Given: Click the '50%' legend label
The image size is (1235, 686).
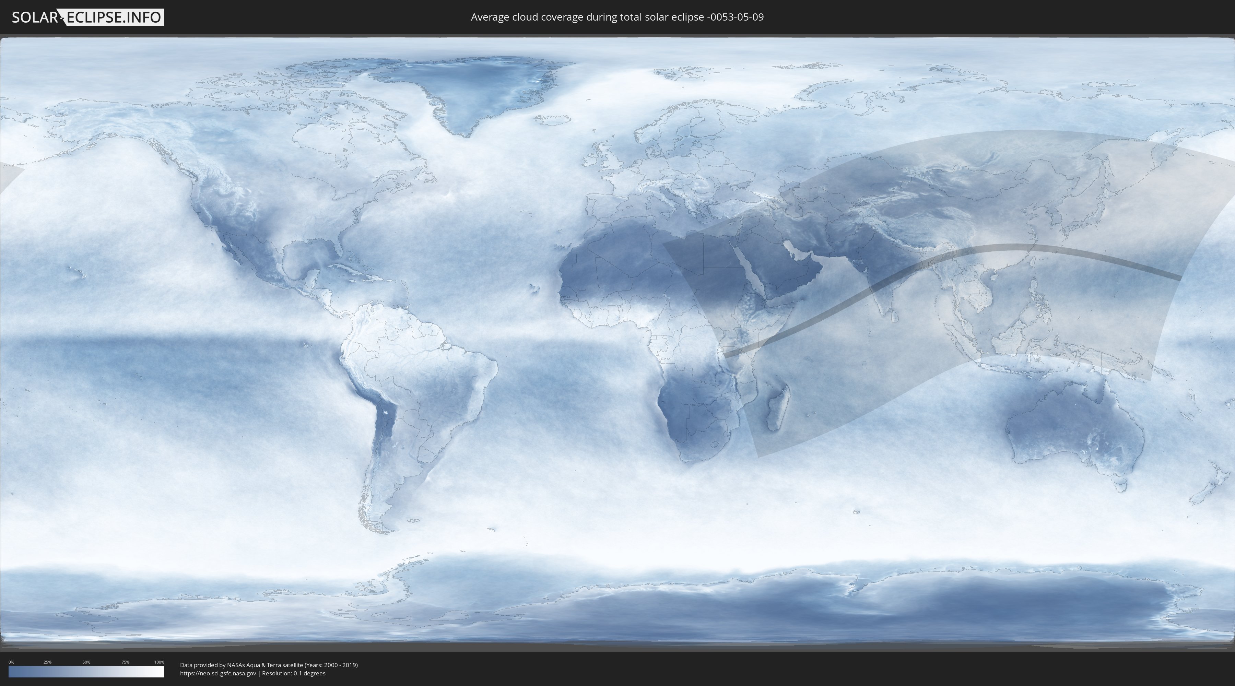Looking at the screenshot, I should pyautogui.click(x=86, y=662).
